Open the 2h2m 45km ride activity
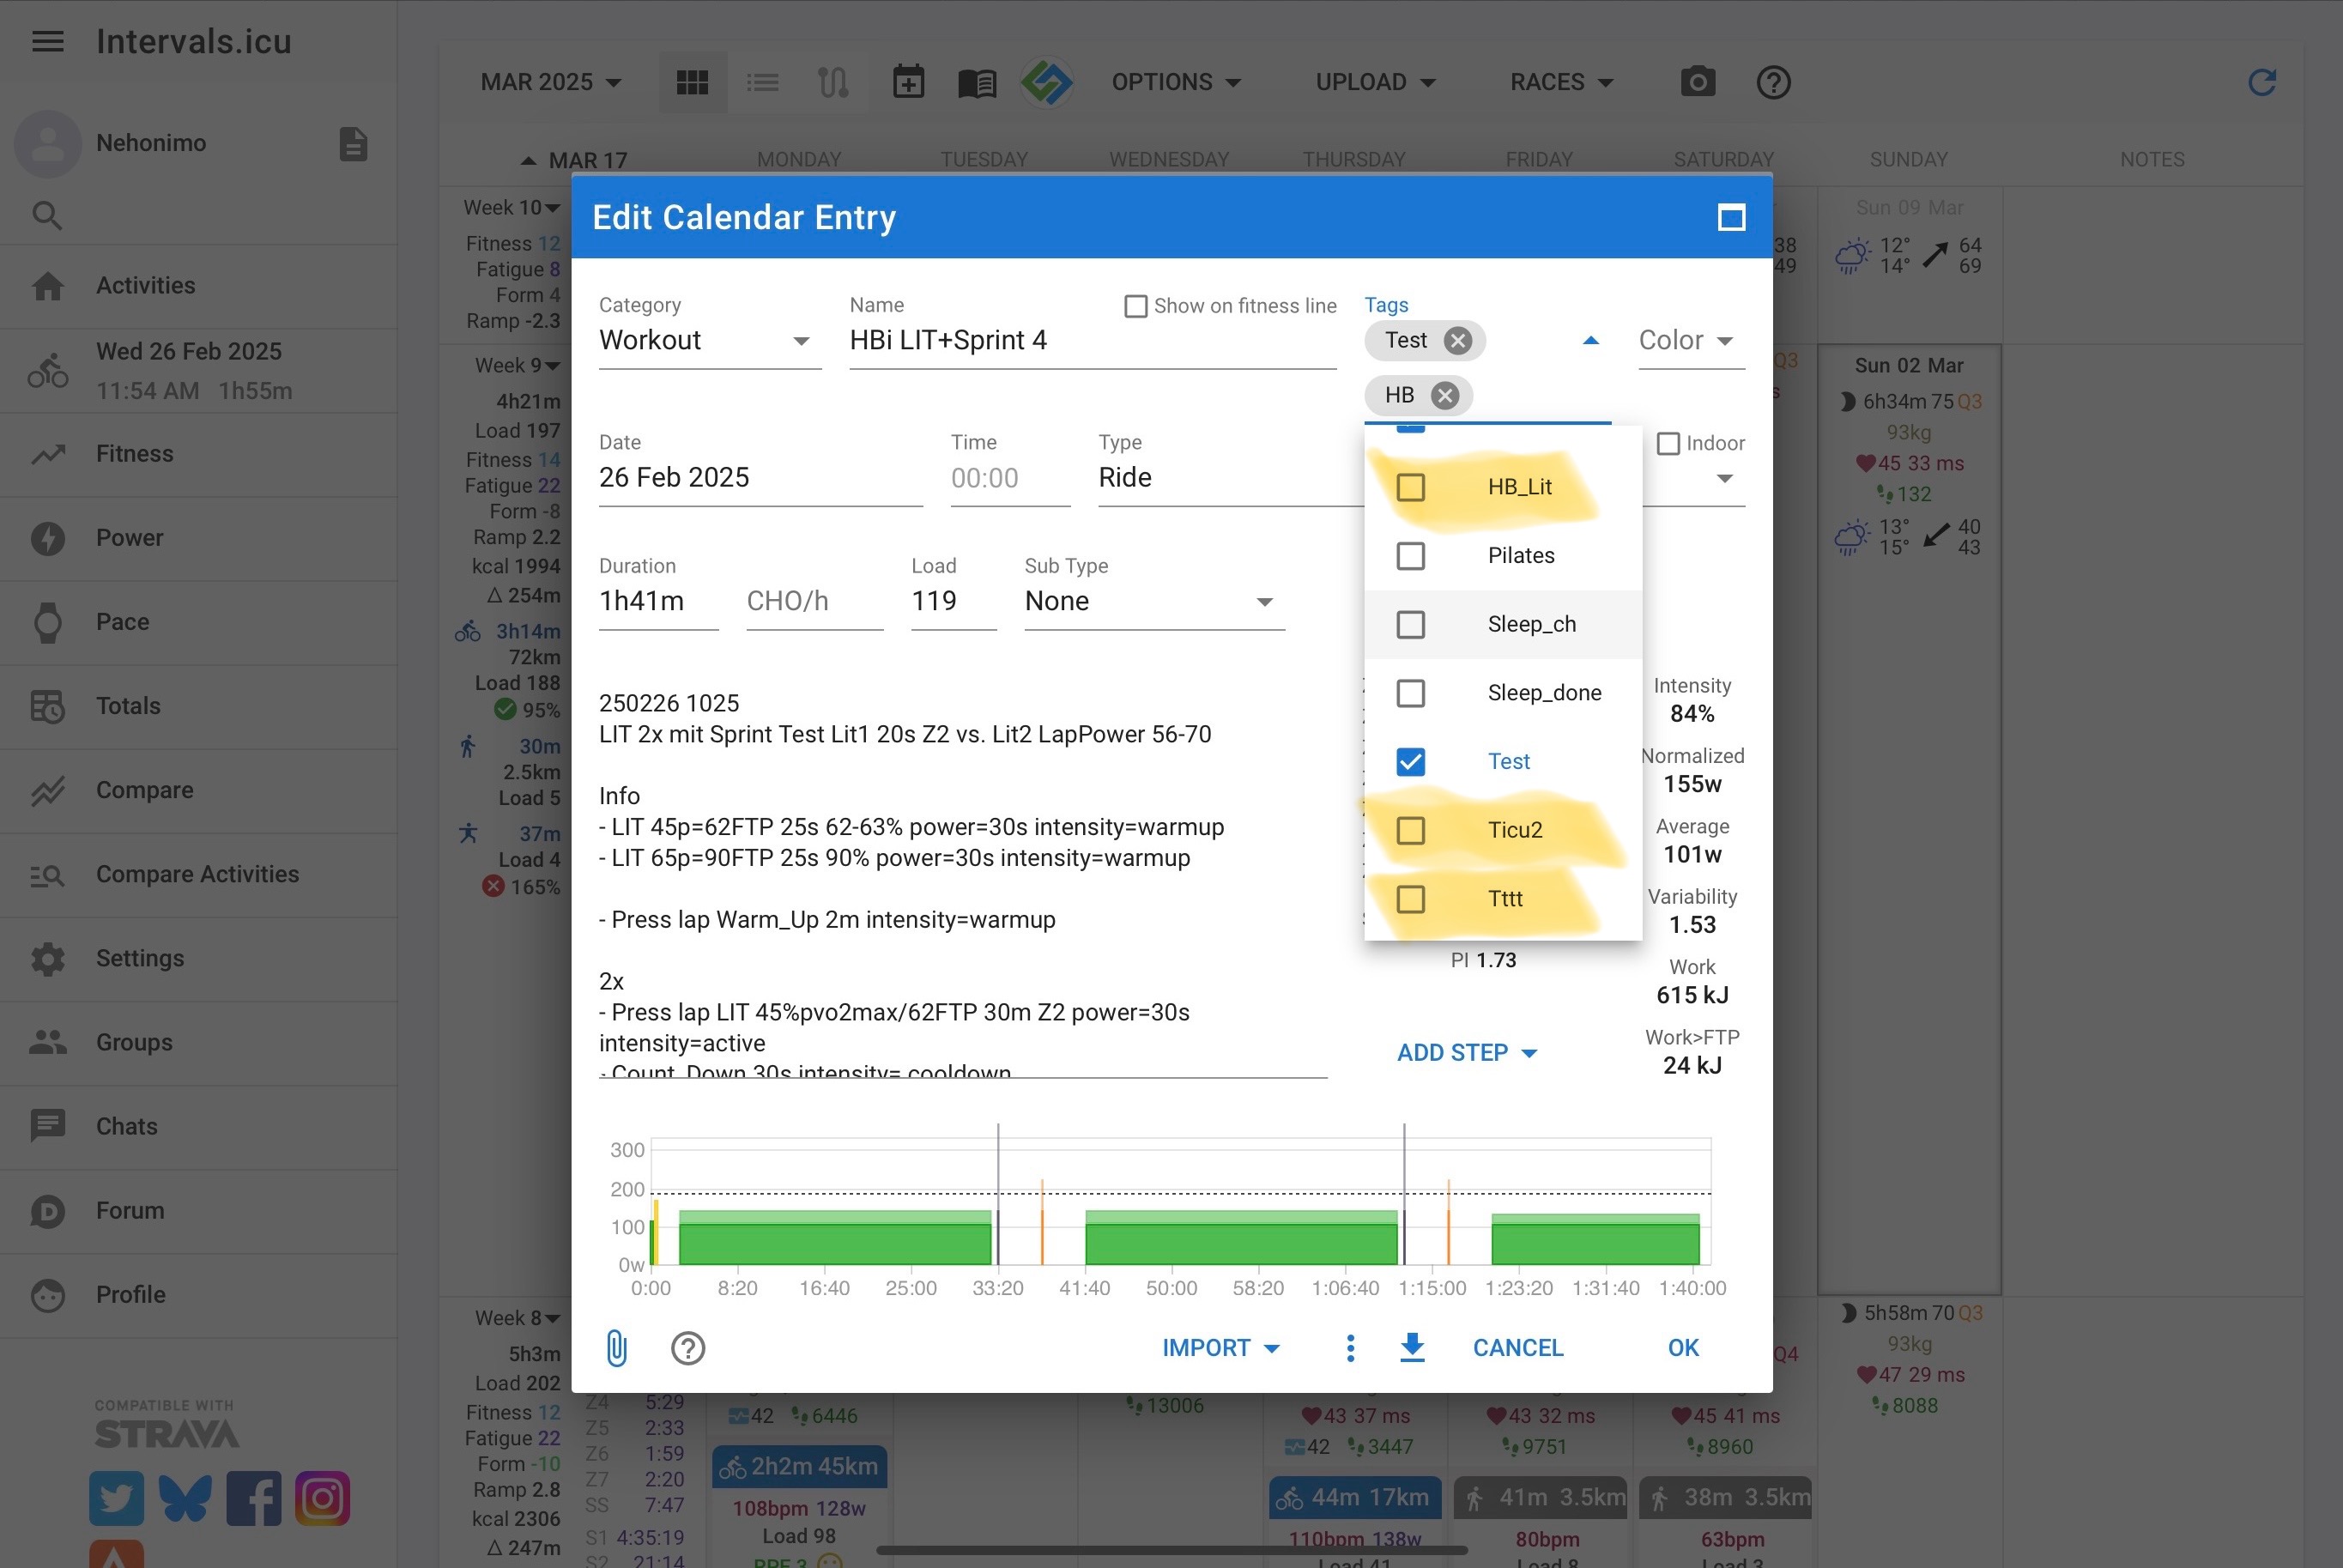 click(x=799, y=1466)
